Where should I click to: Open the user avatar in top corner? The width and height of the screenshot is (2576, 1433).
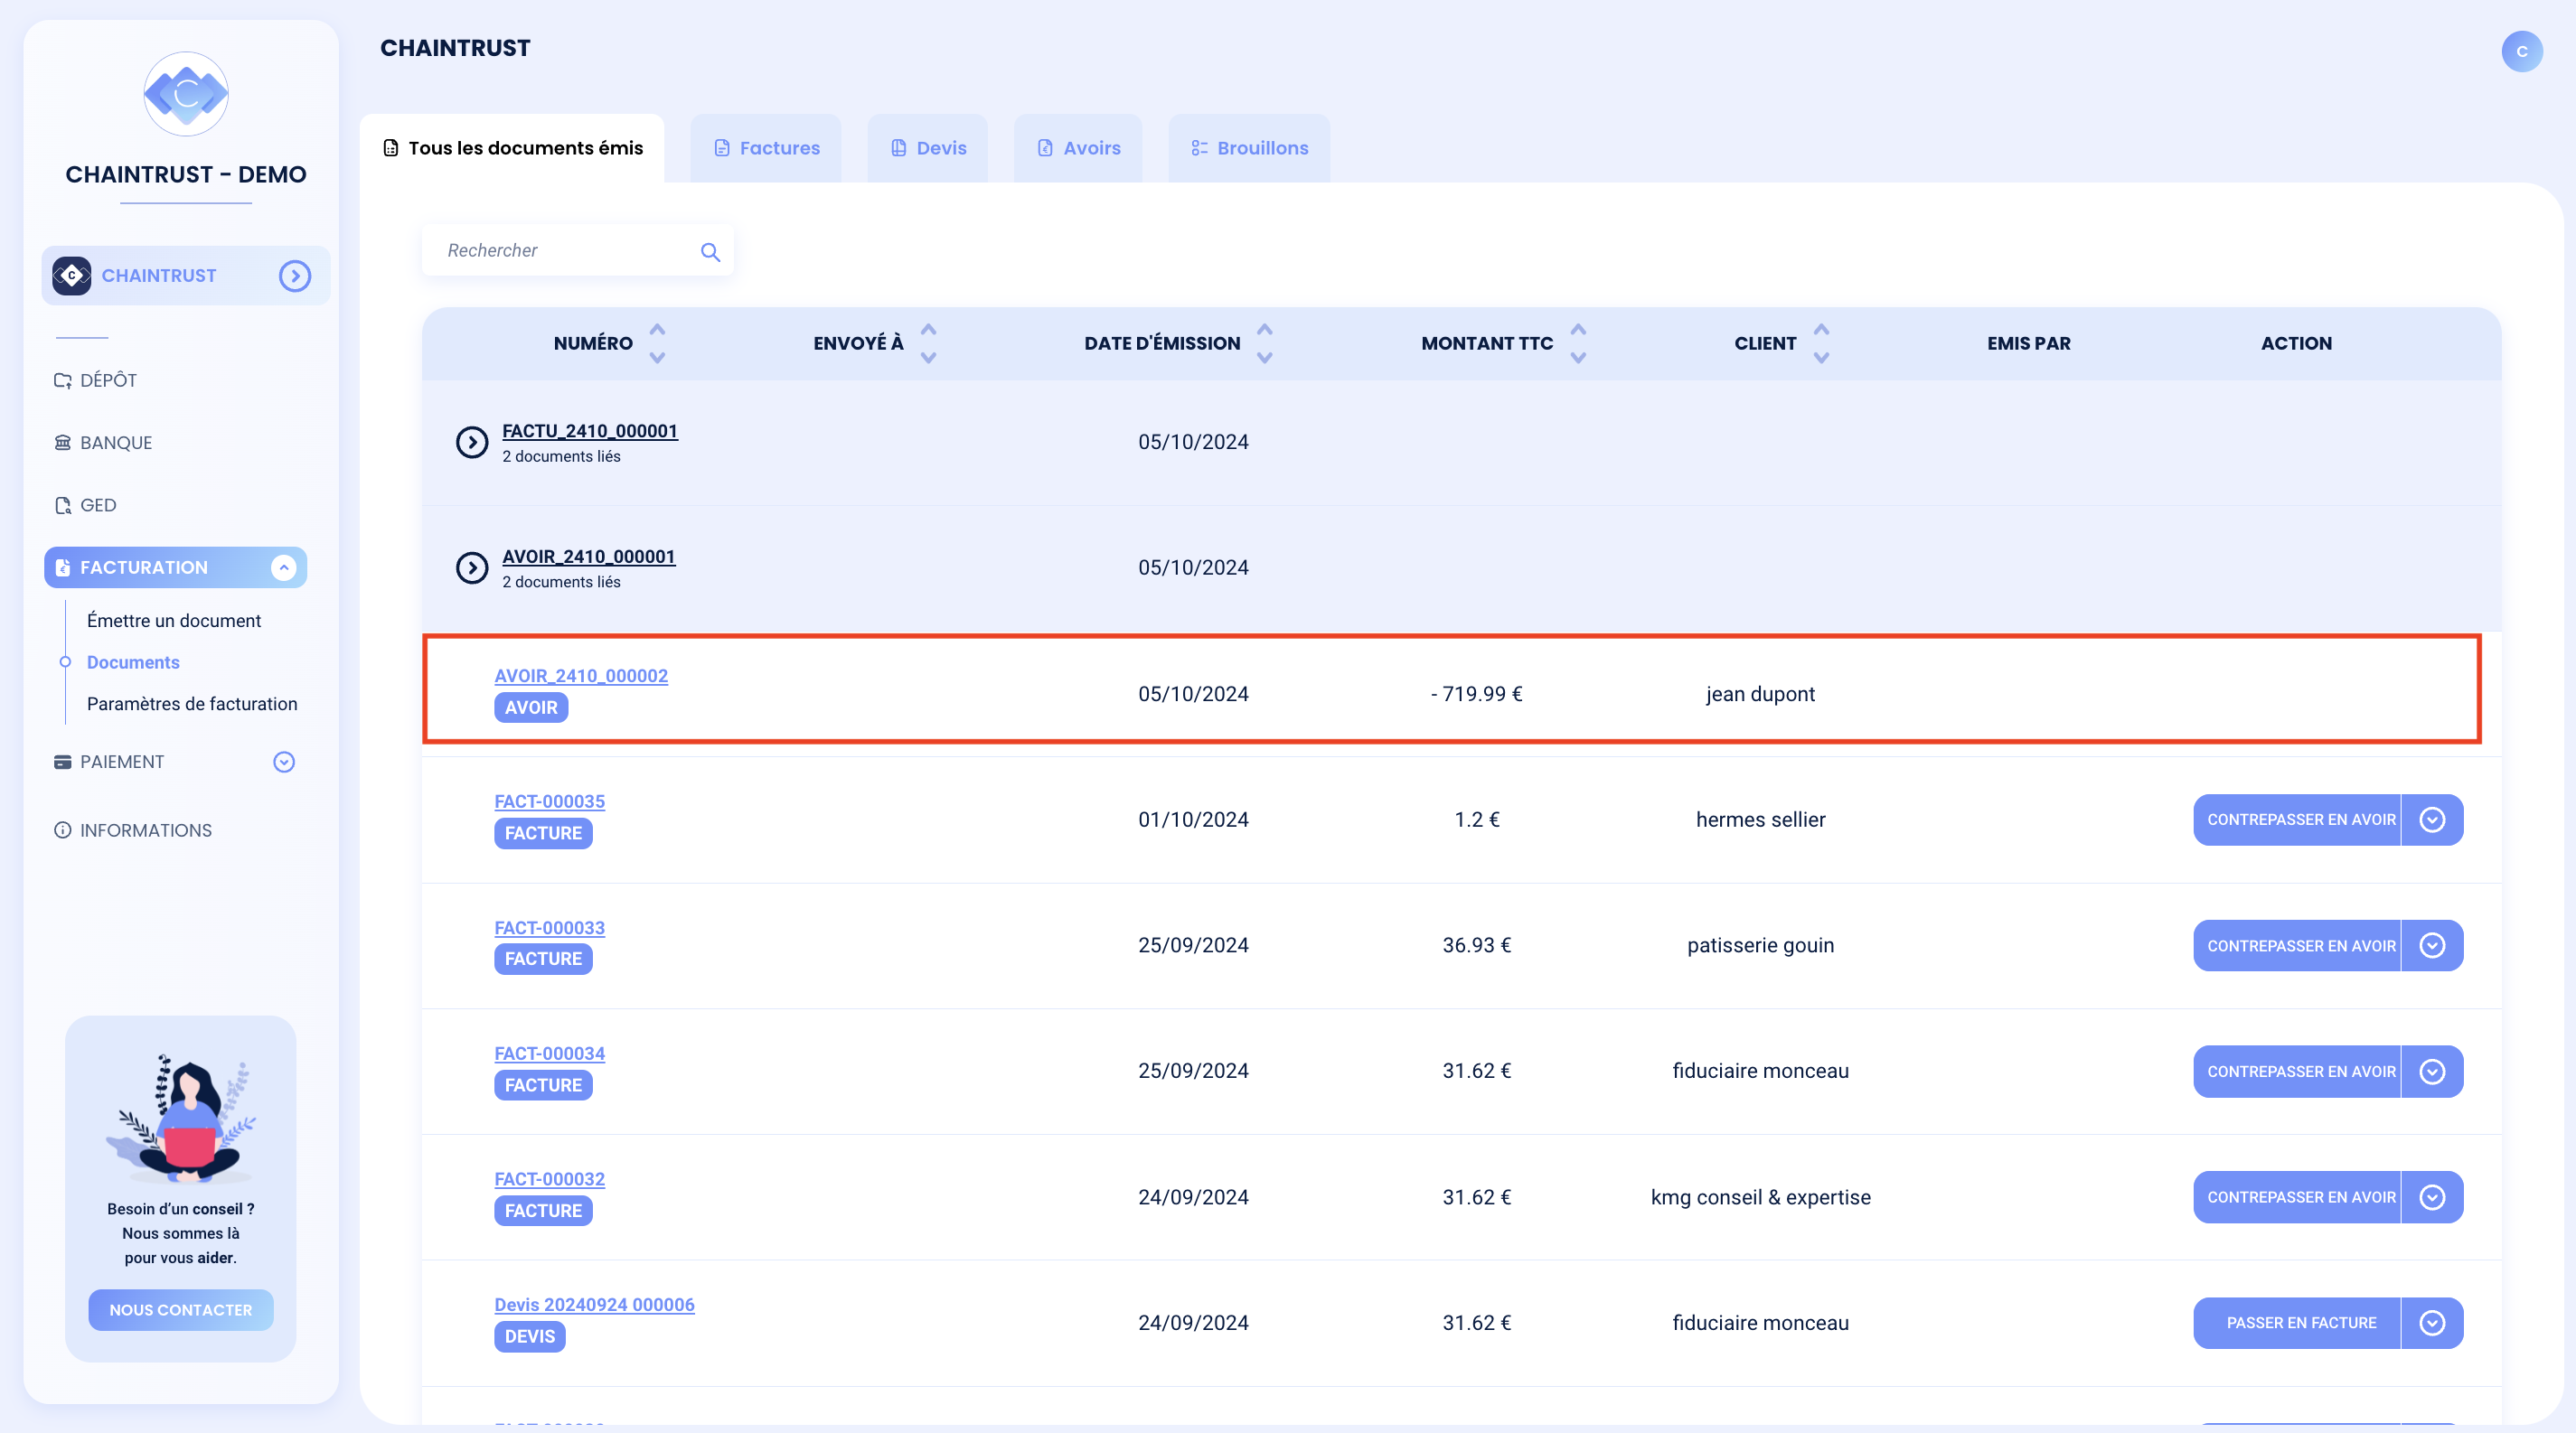(x=2521, y=51)
